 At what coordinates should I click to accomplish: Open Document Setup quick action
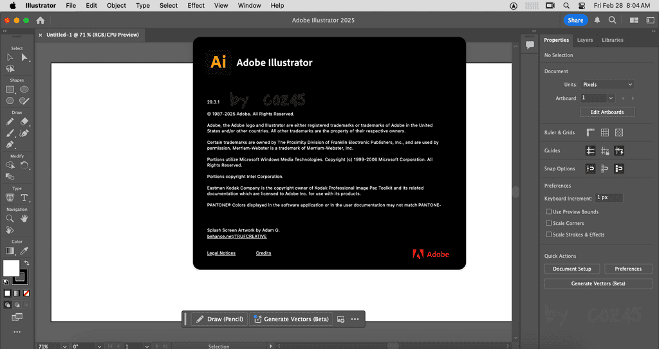[571, 269]
